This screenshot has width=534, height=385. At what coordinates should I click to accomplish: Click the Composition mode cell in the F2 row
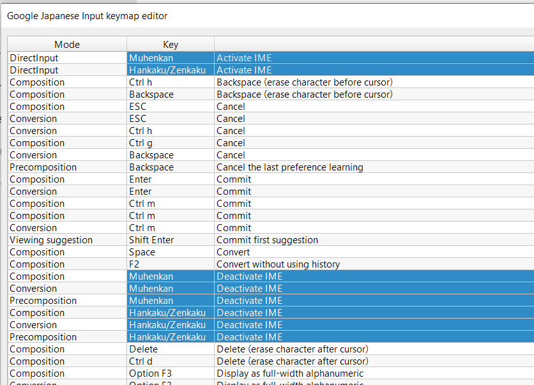click(67, 264)
